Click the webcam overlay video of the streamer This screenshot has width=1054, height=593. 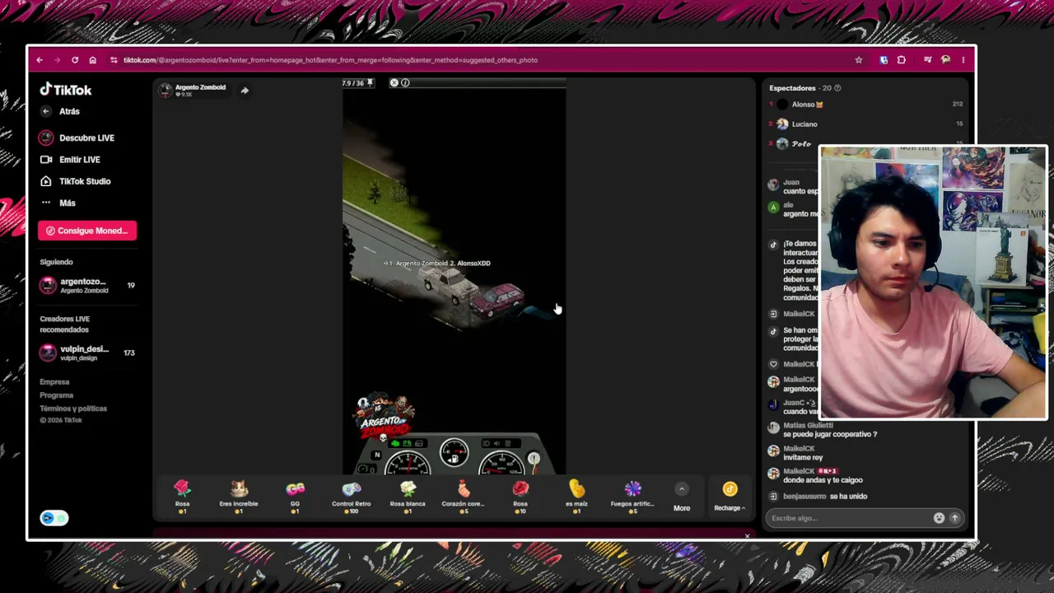933,282
